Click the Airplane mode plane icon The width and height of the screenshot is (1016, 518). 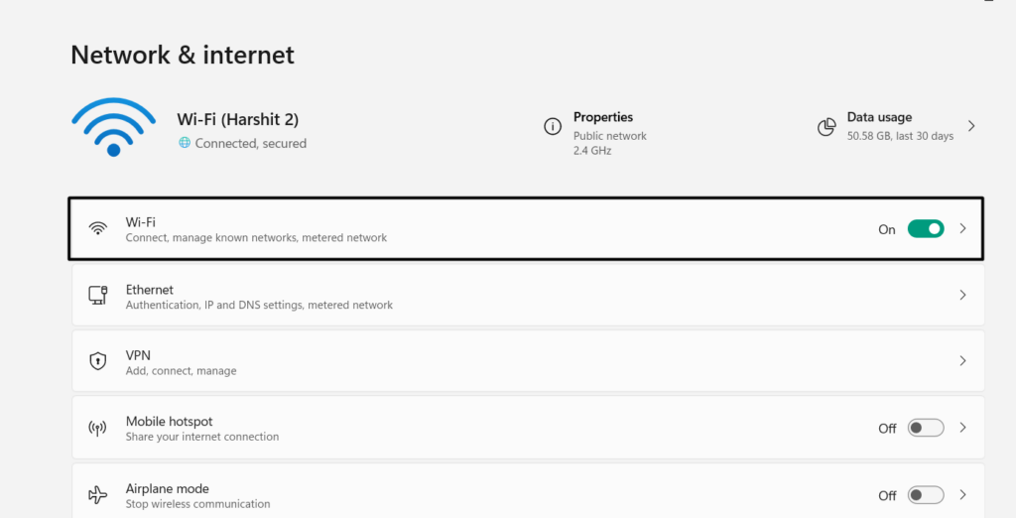click(97, 495)
